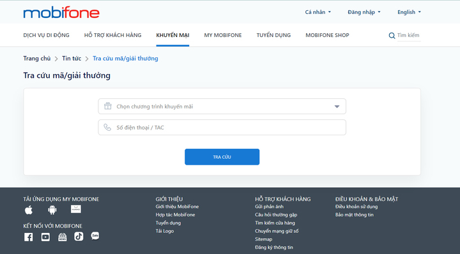
Task: Click the TRA CỨU button
Action: pos(222,157)
